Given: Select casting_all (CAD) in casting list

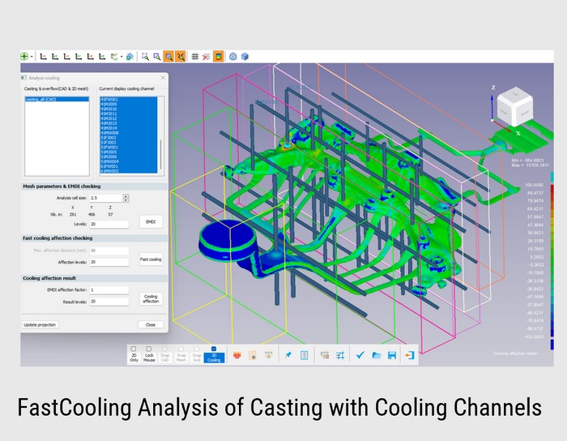Looking at the screenshot, I should (57, 99).
